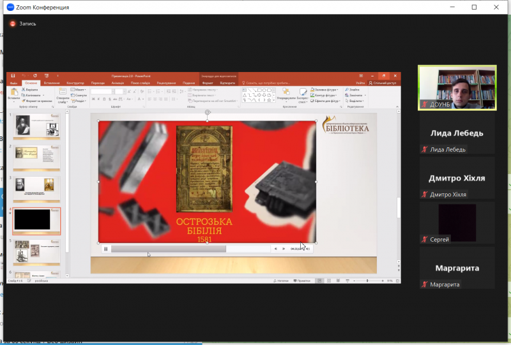Image resolution: width=511 pixels, height=345 pixels.
Task: Click Створити слайд button
Action: (x=62, y=96)
